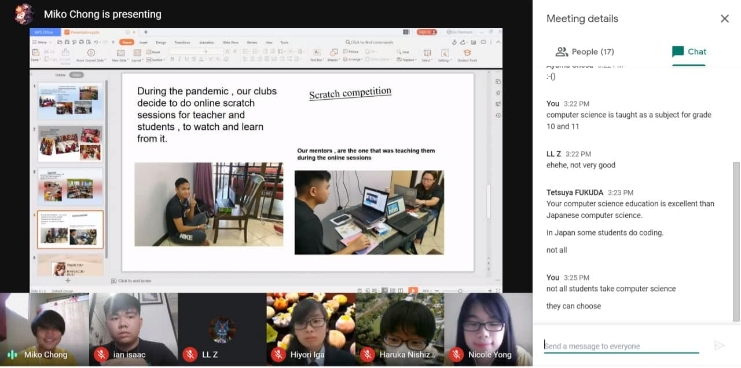This screenshot has width=741, height=368.
Task: Switch to the Outline pane tab
Action: click(x=60, y=75)
